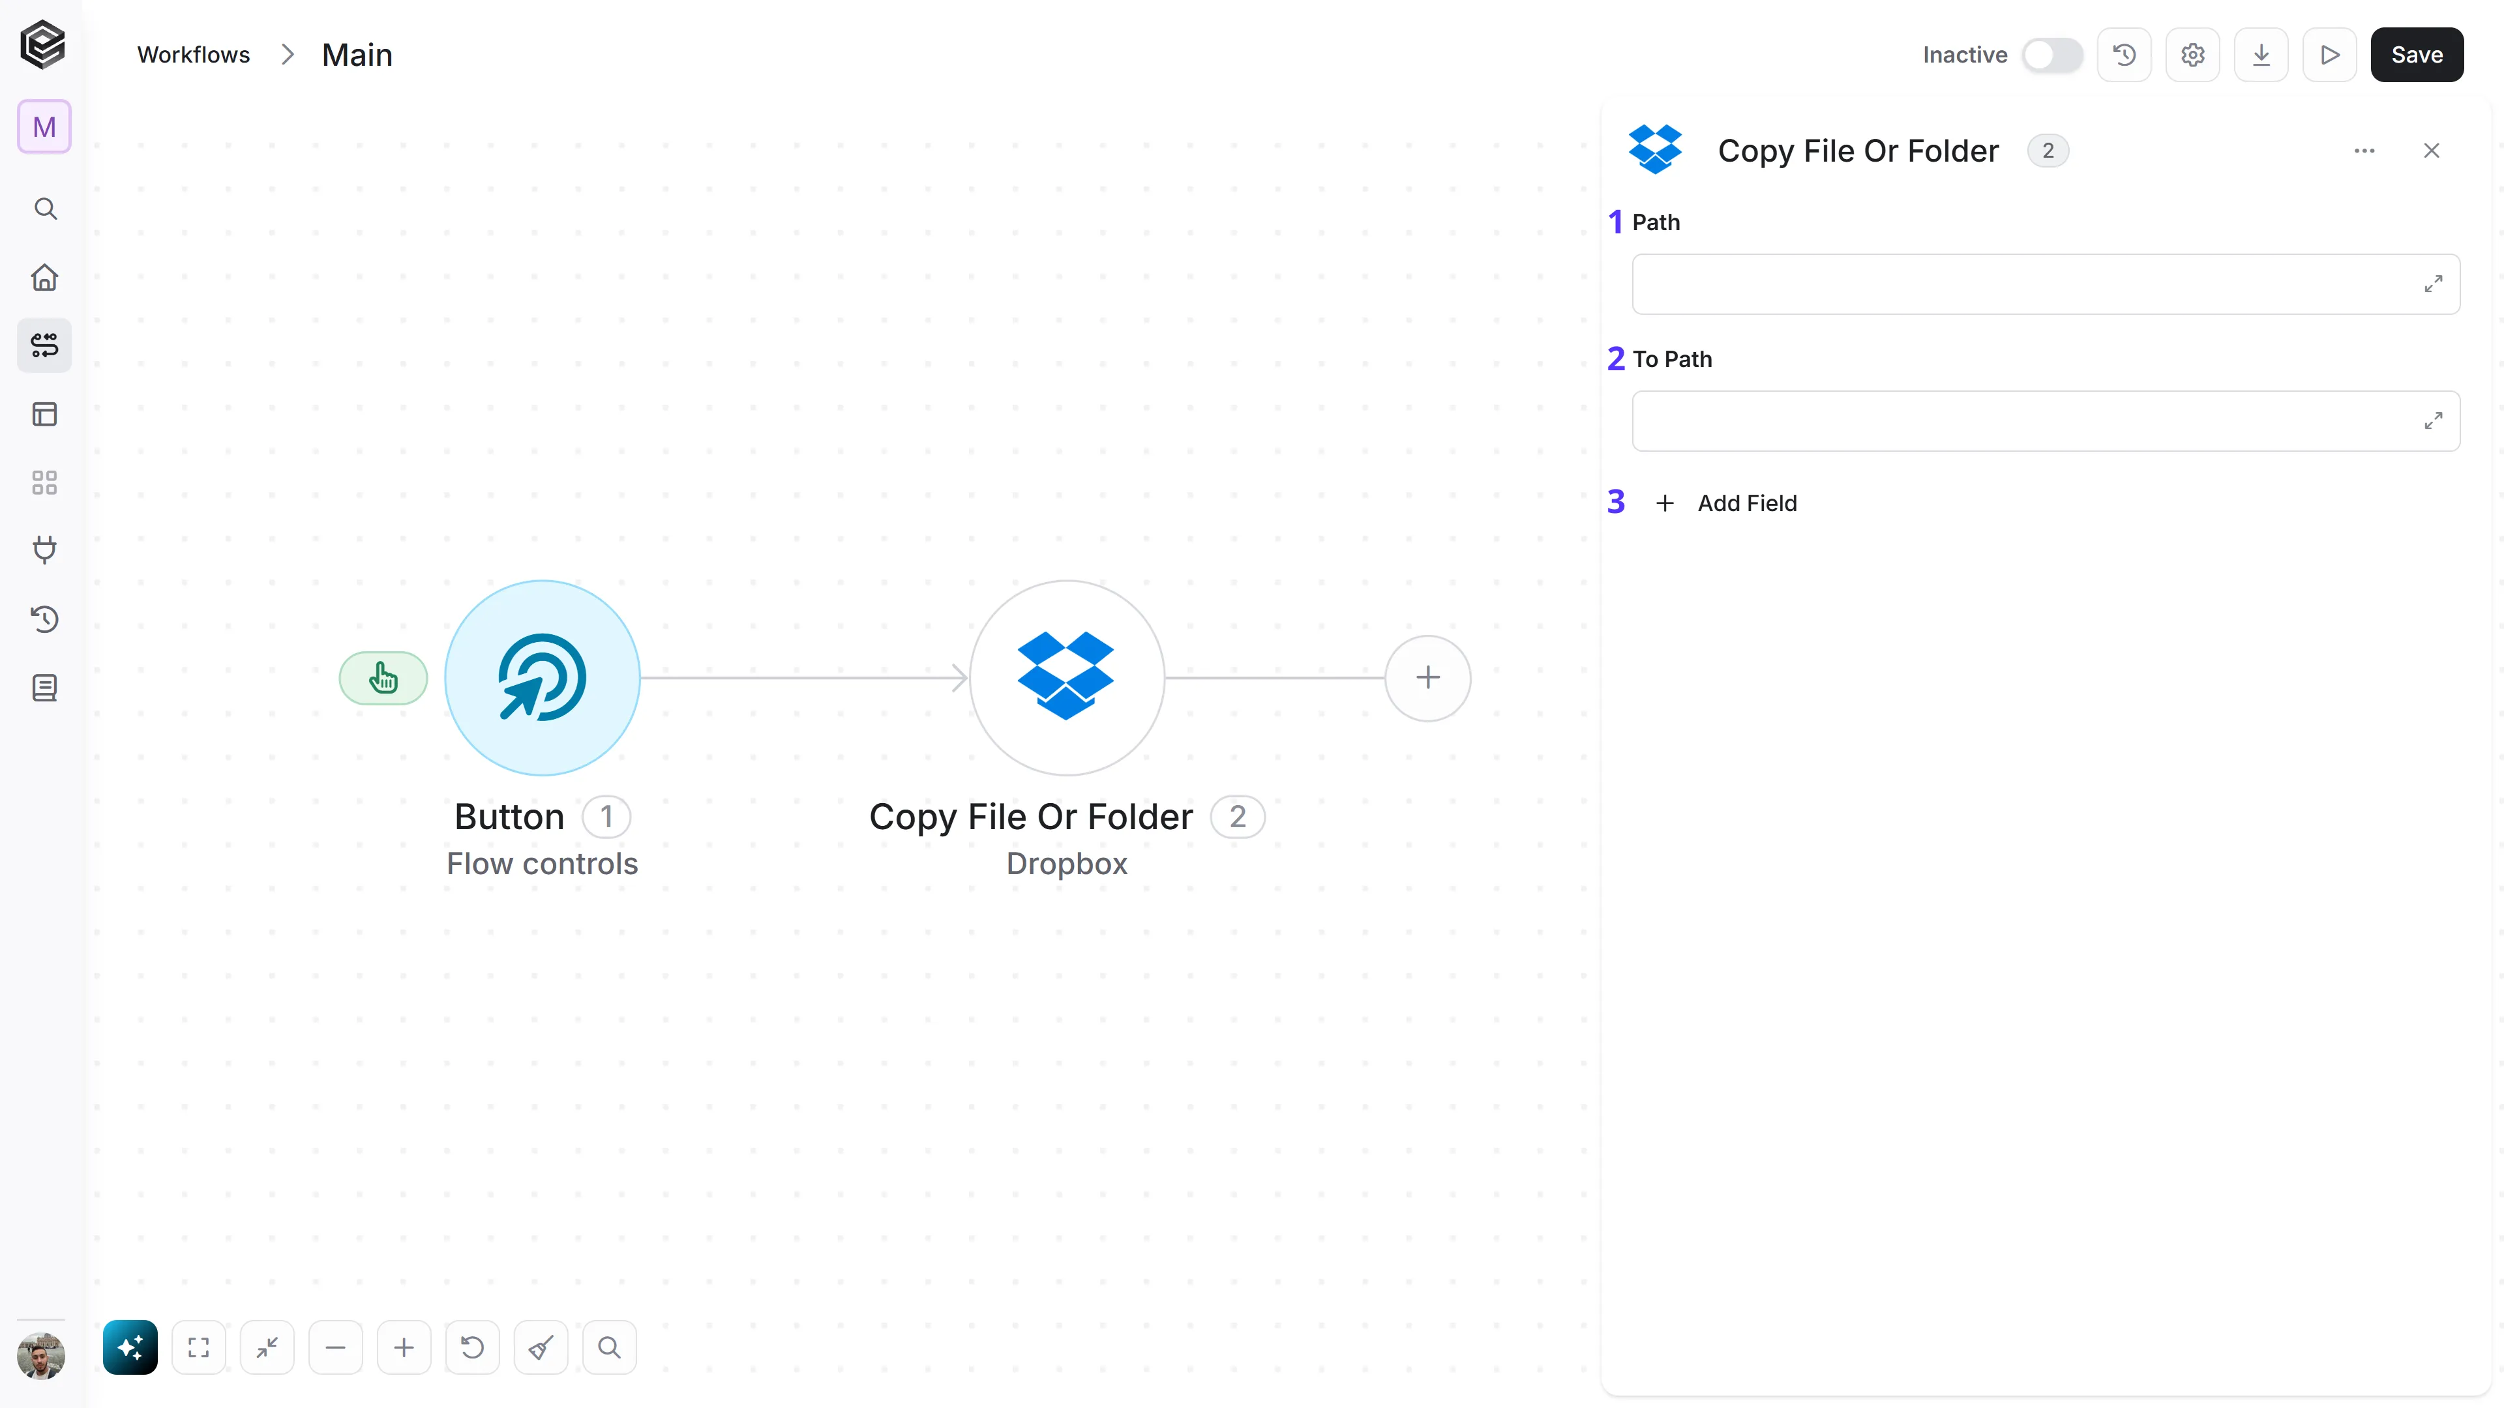Select the Dropbox node on canvas
This screenshot has width=2504, height=1408.
click(1067, 678)
